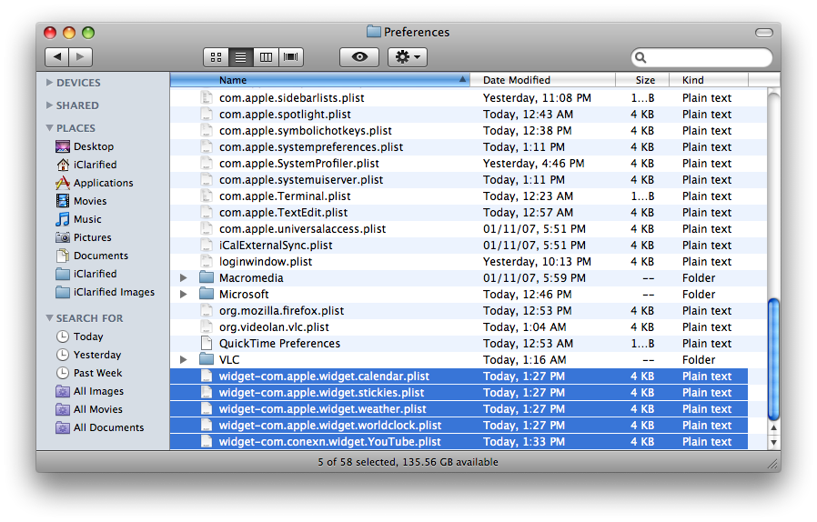Image resolution: width=817 pixels, height=522 pixels.
Task: Toggle toolbar with top-right pill button
Action: pos(763,33)
